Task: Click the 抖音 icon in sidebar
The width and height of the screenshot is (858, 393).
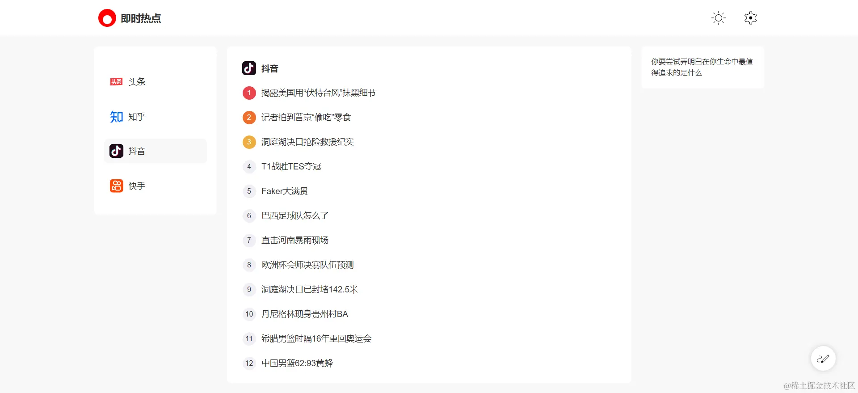Action: tap(116, 151)
